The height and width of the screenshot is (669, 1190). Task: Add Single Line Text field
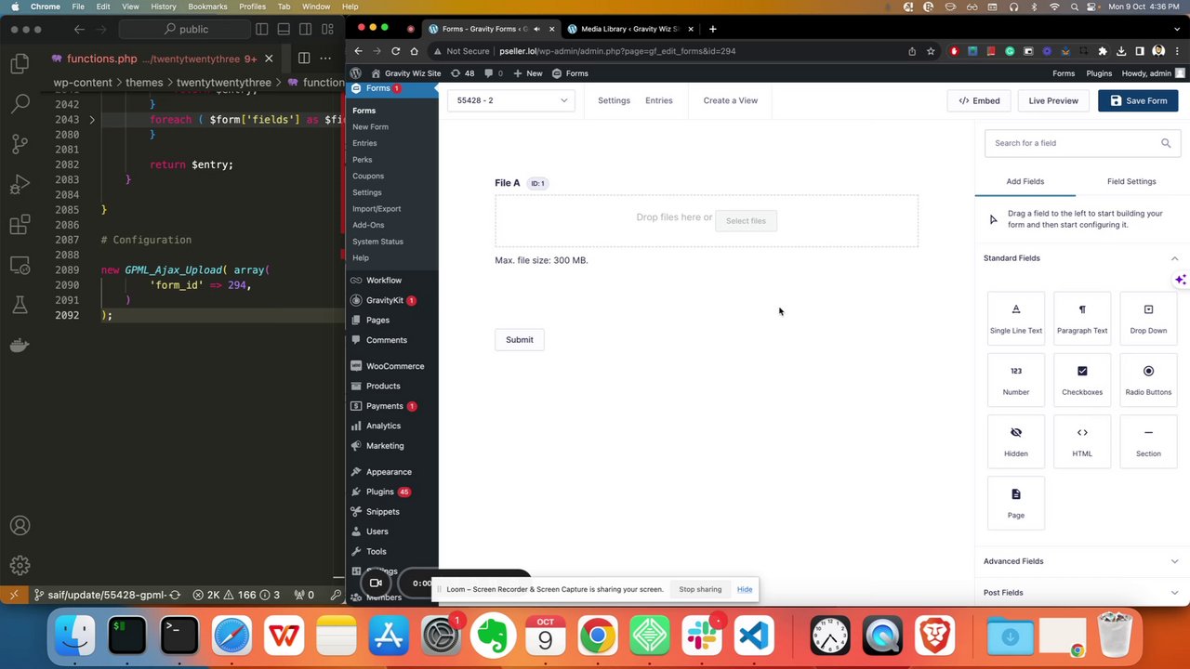[1016, 317]
